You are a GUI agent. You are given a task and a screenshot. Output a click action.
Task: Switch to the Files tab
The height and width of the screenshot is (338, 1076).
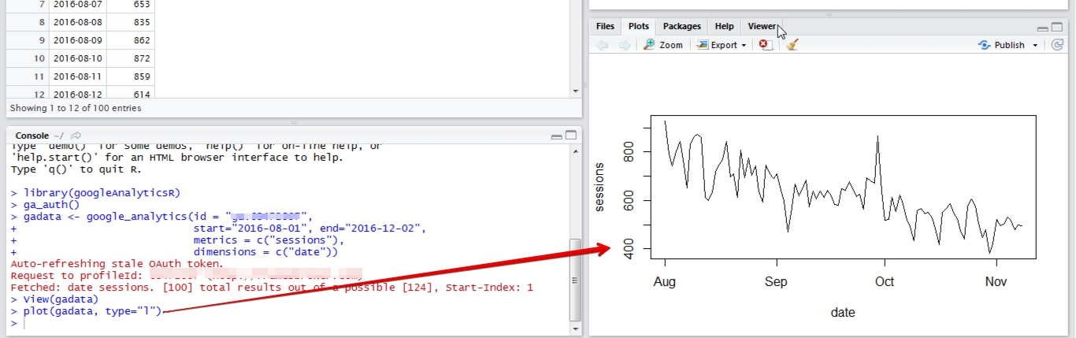(605, 26)
